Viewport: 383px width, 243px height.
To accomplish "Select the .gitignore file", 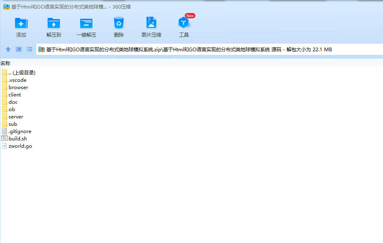I will [x=20, y=131].
